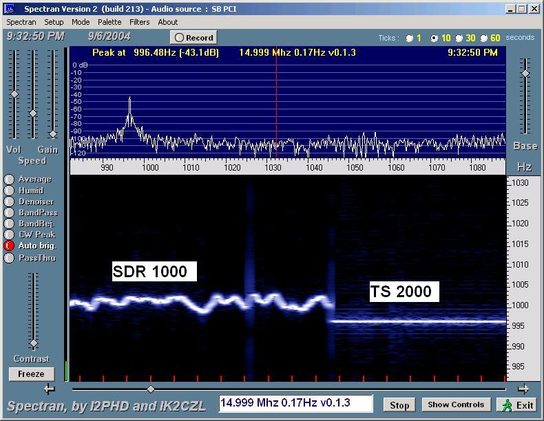Click the Show Controls button
Image resolution: width=544 pixels, height=421 pixels.
(456, 404)
